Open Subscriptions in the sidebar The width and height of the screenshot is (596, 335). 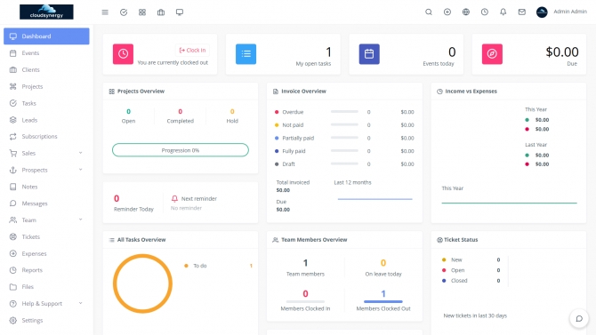tap(46, 136)
